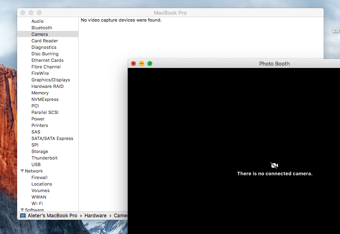The height and width of the screenshot is (234, 340).
Task: Select Thunderbolt in the sidebar
Action: [44, 158]
